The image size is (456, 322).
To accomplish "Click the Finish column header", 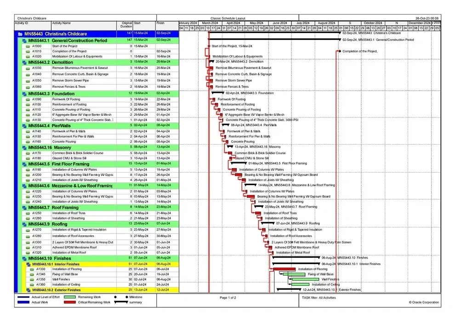I will pyautogui.click(x=167, y=25).
